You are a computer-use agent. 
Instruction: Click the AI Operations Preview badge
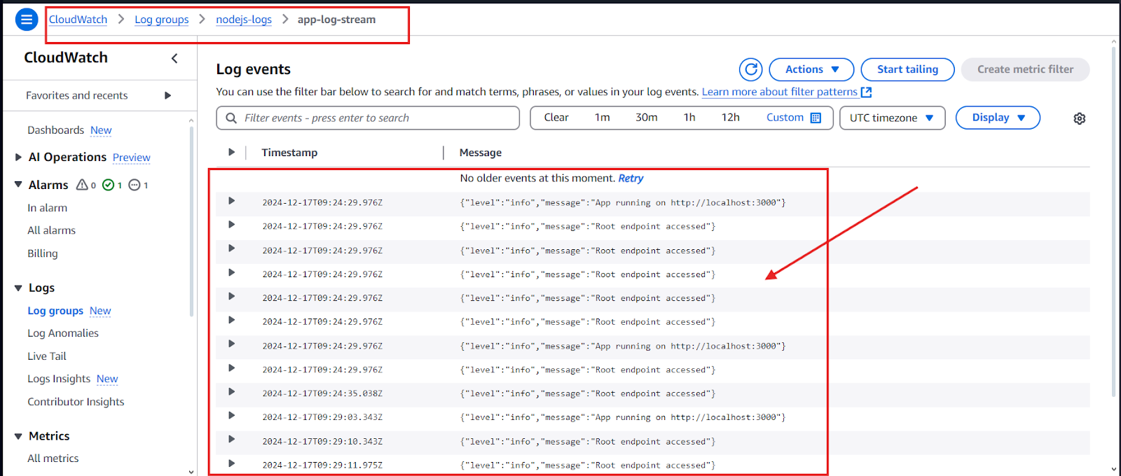pos(132,157)
